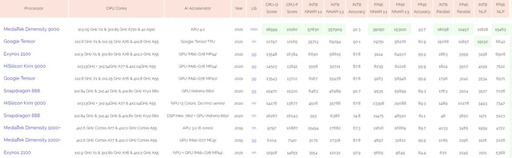Image resolution: width=512 pixels, height=158 pixels.
Task: Click the CPU Cores column header
Action: click(x=116, y=9)
